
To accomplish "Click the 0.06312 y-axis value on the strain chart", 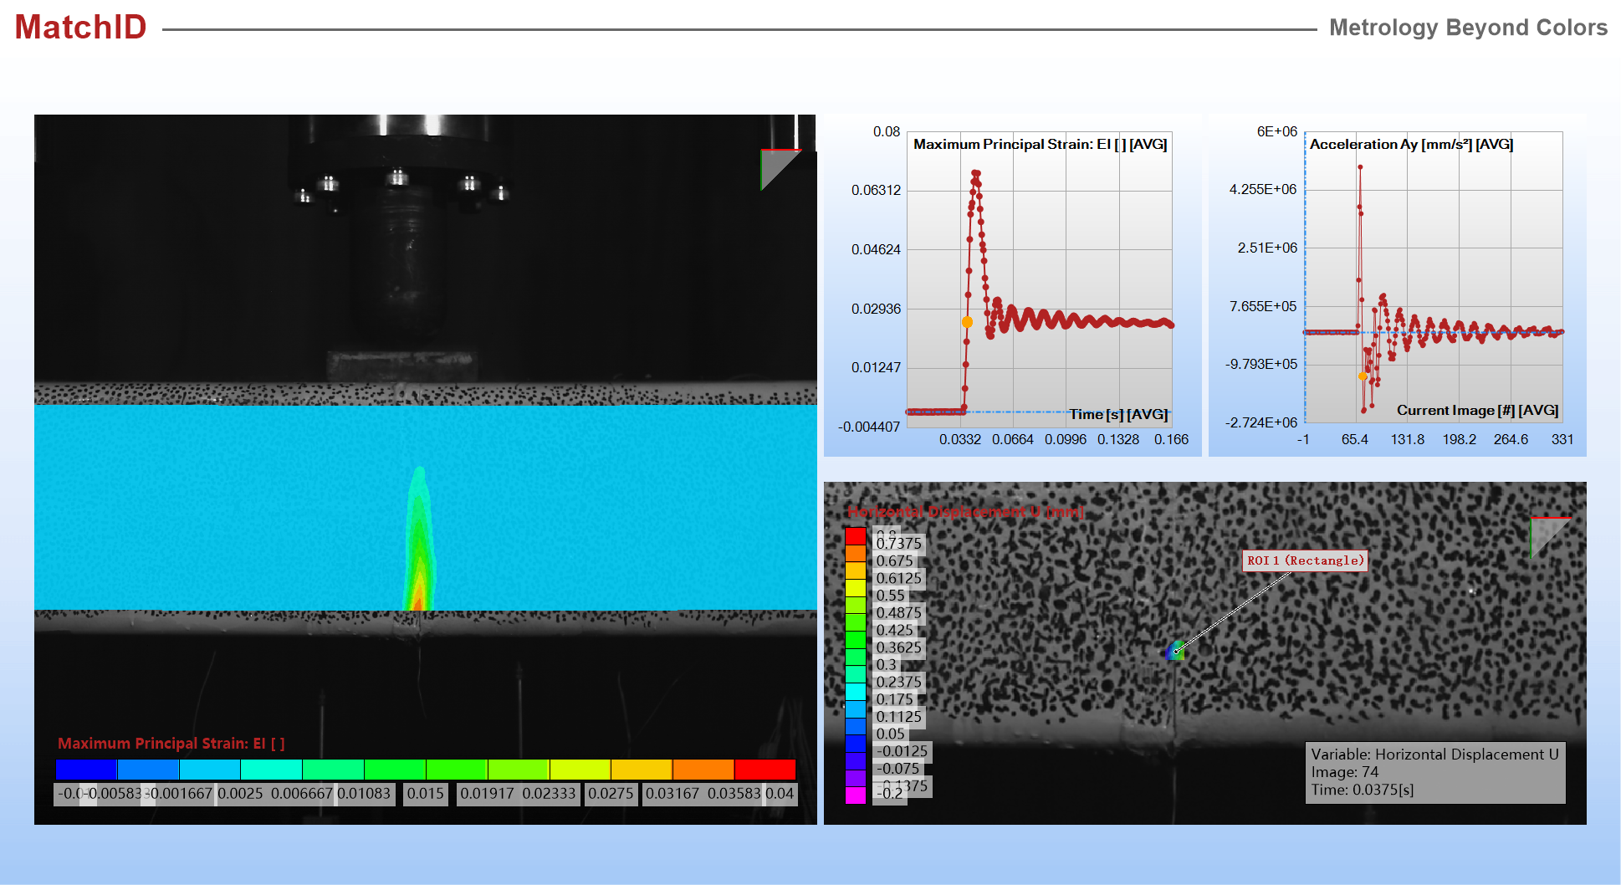I will coord(876,191).
